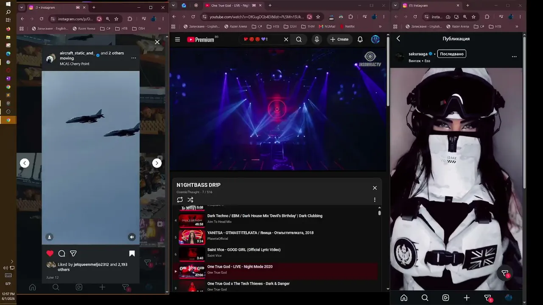Open the Netflix bookmark

(347, 26)
